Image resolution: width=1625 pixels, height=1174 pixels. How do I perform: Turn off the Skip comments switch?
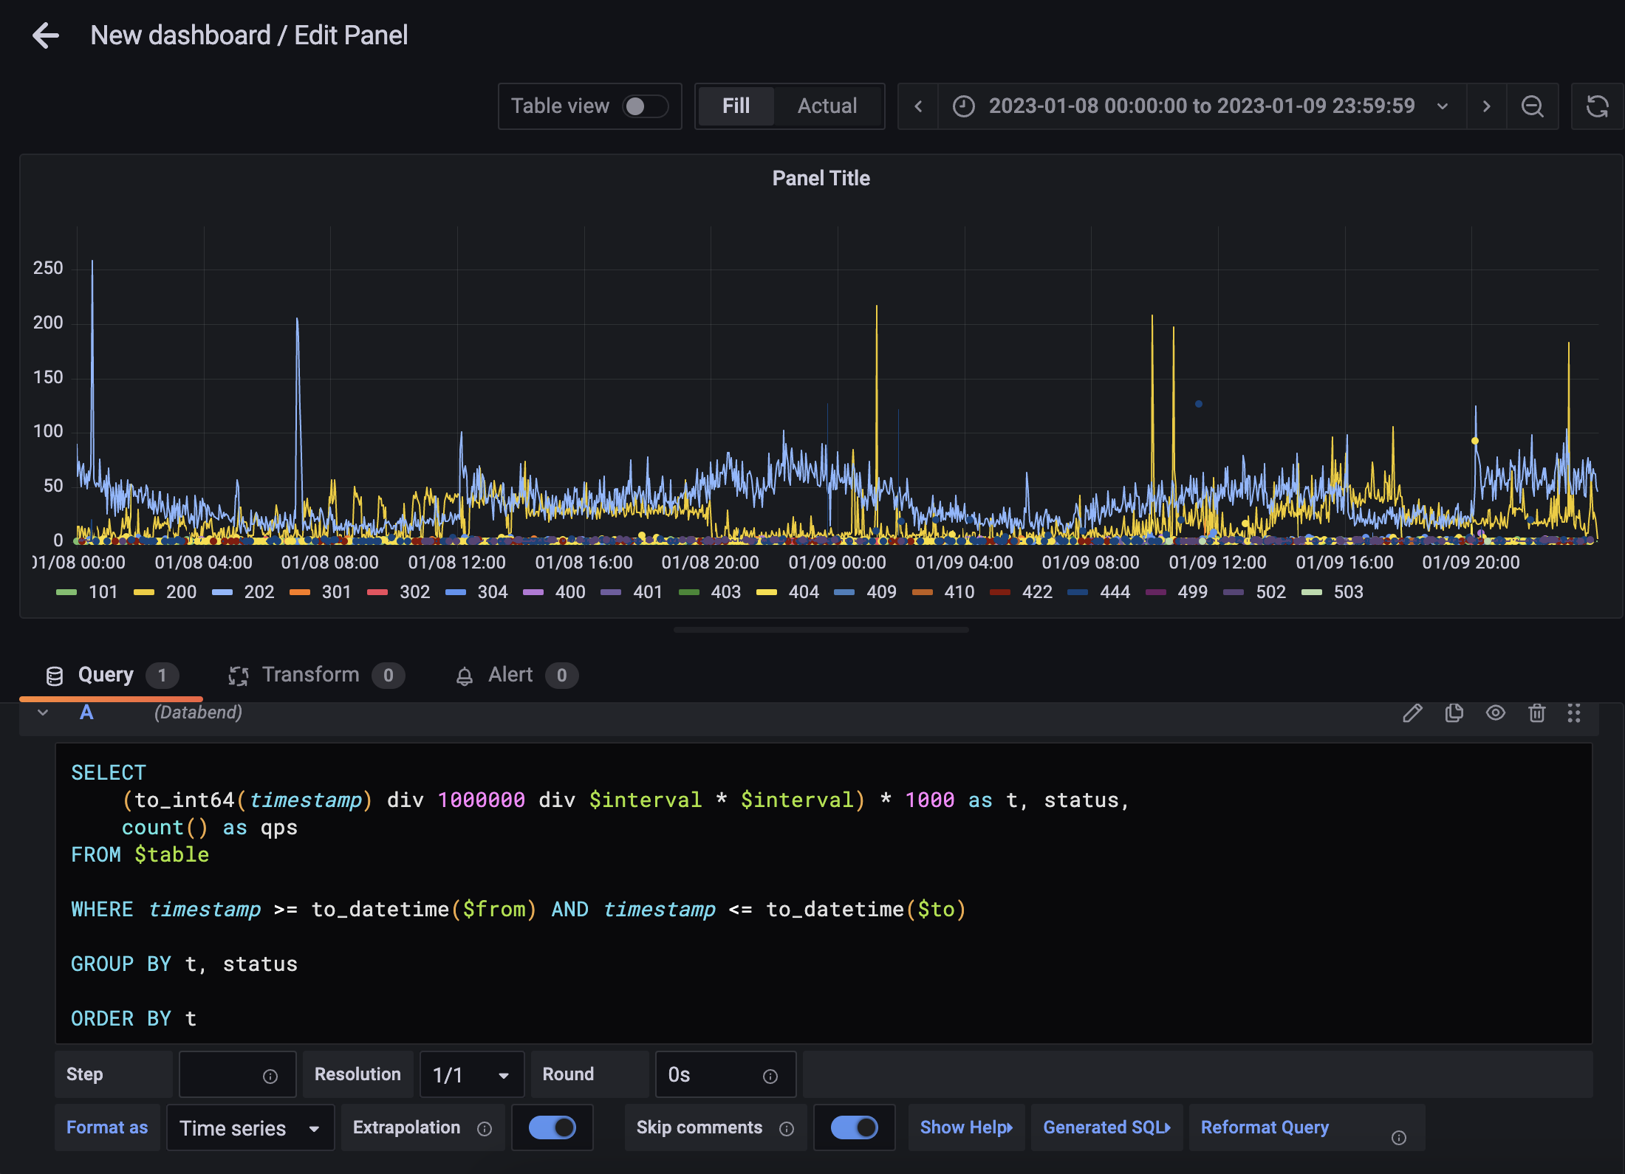point(855,1127)
